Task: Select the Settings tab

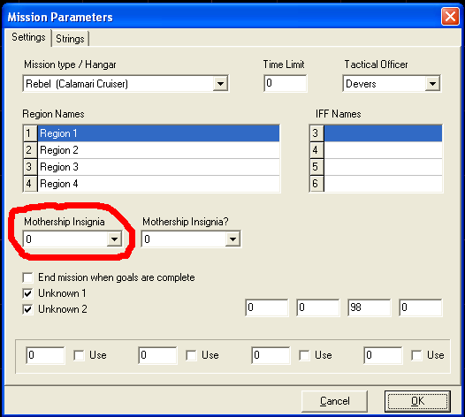Action: pyautogui.click(x=28, y=37)
